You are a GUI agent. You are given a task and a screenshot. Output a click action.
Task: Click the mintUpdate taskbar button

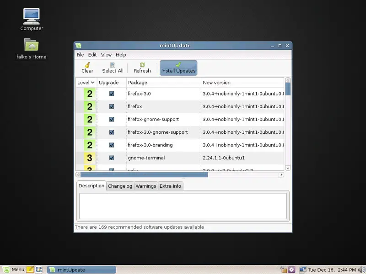(81, 269)
